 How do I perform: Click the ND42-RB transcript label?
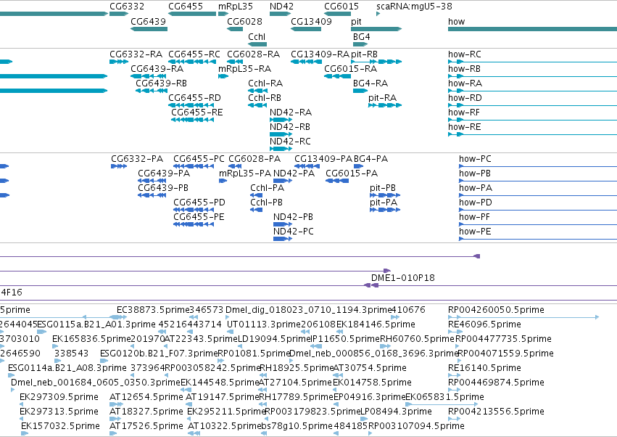(x=289, y=127)
